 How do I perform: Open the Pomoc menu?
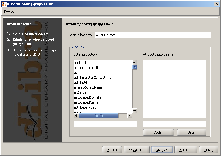[9, 12]
